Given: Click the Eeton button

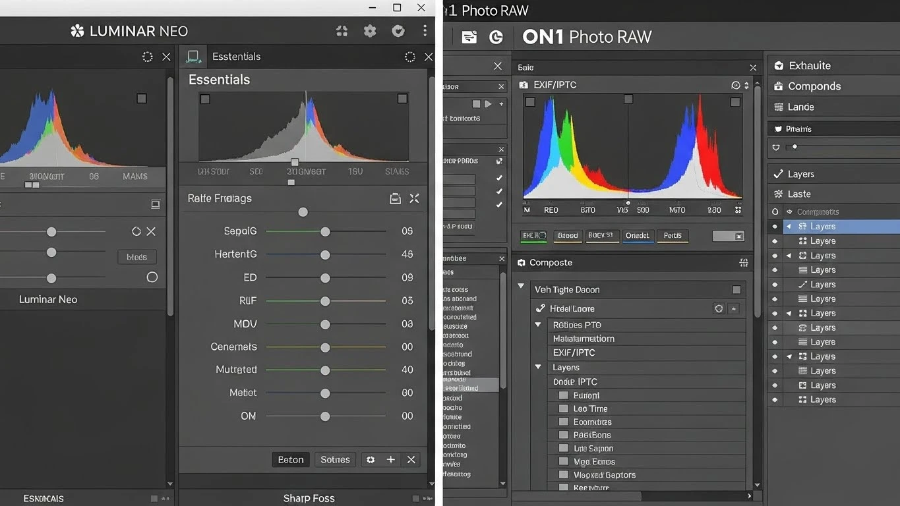Looking at the screenshot, I should 290,459.
